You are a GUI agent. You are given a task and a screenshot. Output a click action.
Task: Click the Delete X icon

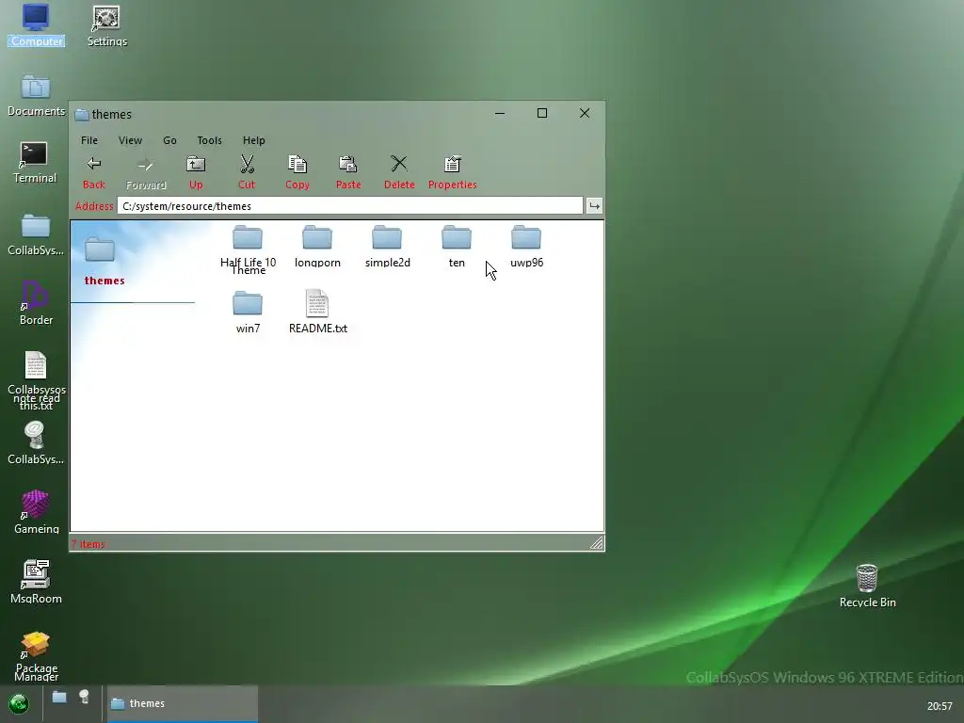tap(399, 164)
